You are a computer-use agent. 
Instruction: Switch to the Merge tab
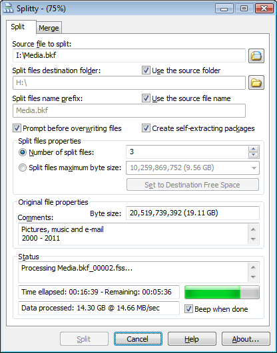click(x=49, y=28)
